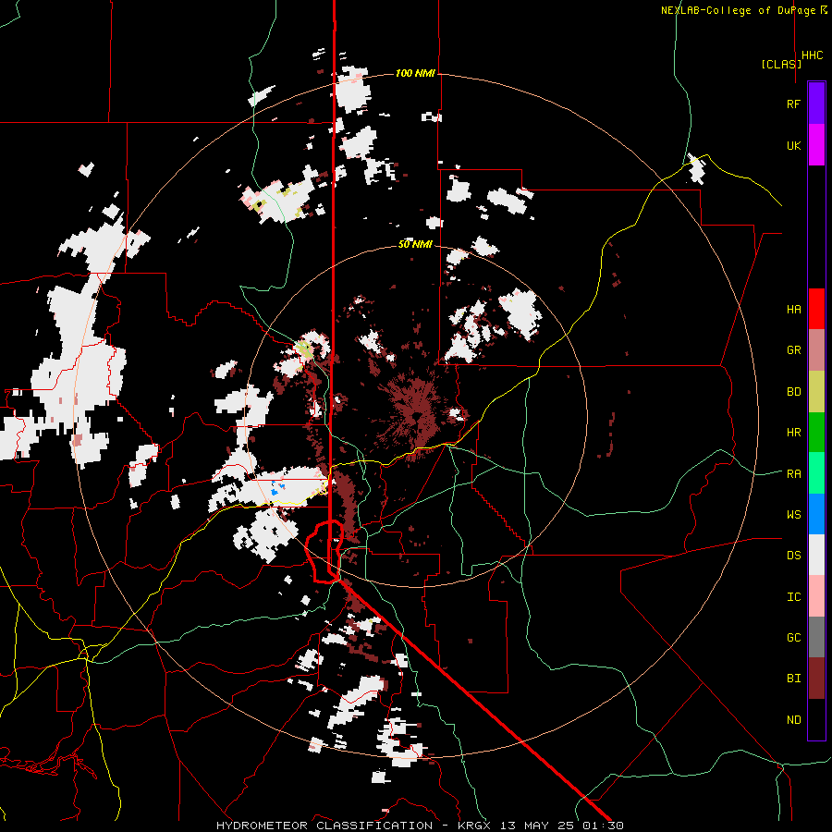Click the DS legend label
Viewport: 832px width, 832px height.
tap(793, 556)
